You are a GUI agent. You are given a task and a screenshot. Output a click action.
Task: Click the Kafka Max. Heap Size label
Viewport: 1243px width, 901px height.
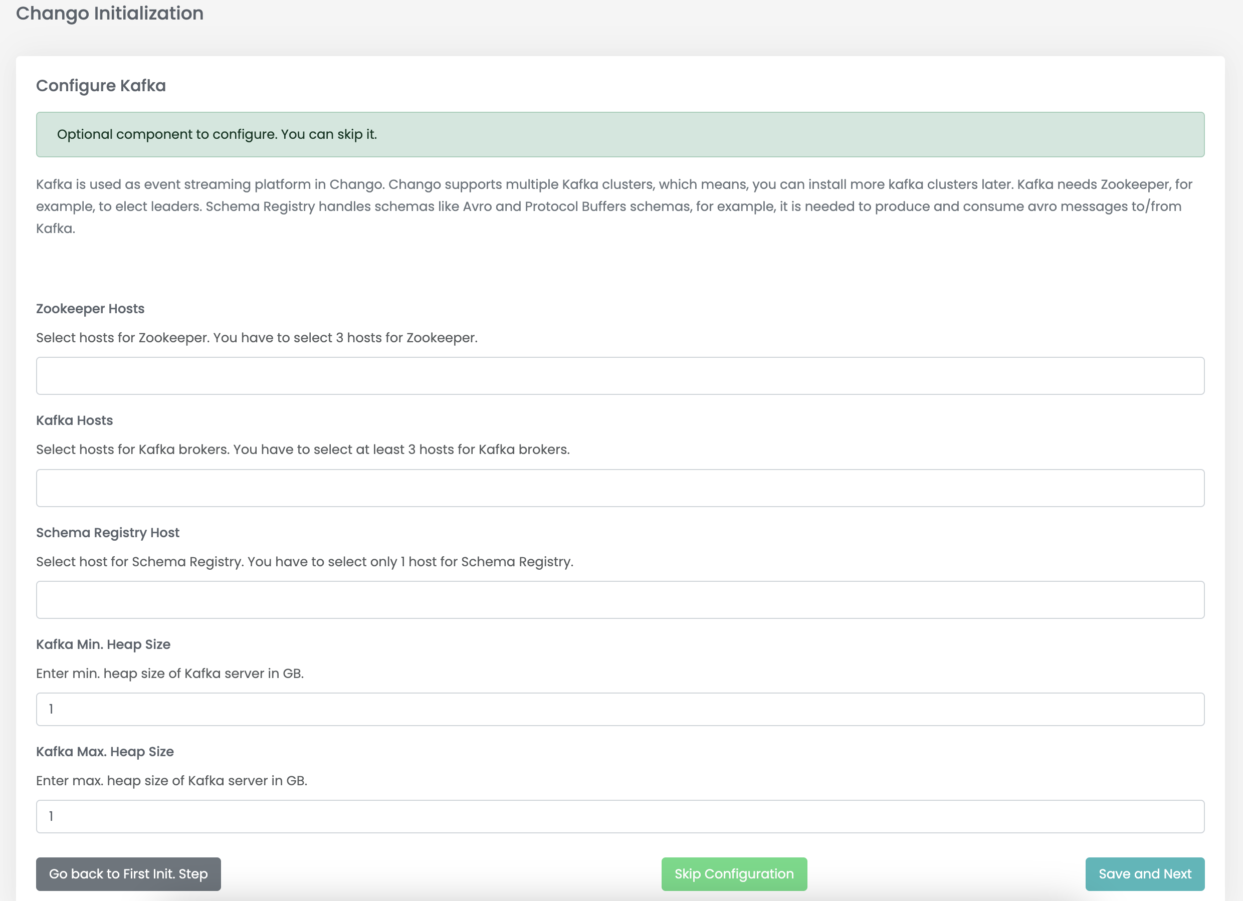click(105, 751)
